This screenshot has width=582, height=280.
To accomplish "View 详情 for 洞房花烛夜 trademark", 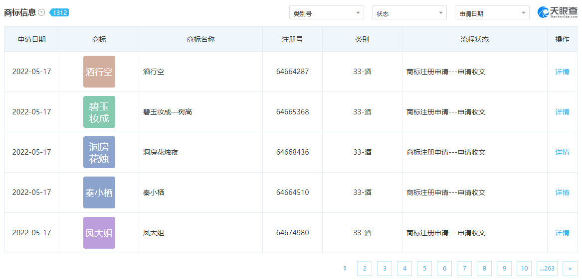I will [562, 152].
